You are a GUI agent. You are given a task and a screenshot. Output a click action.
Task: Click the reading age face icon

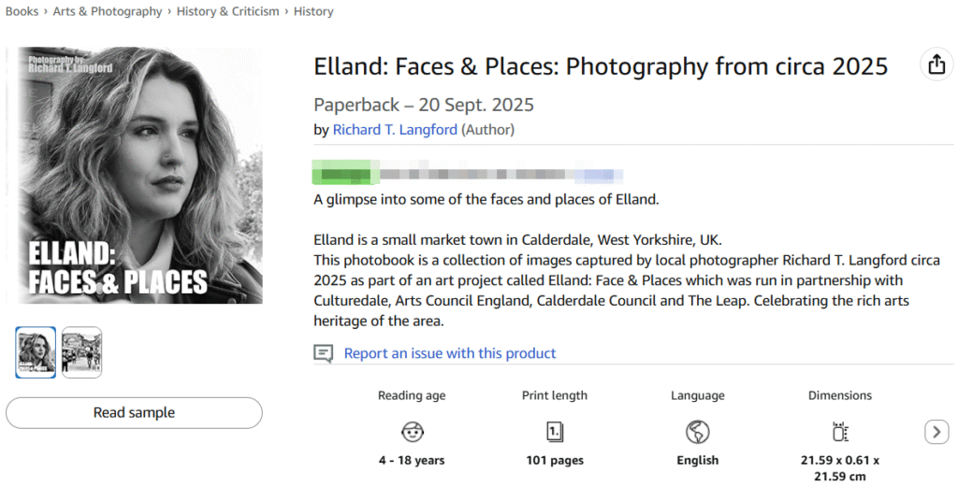[x=412, y=432]
